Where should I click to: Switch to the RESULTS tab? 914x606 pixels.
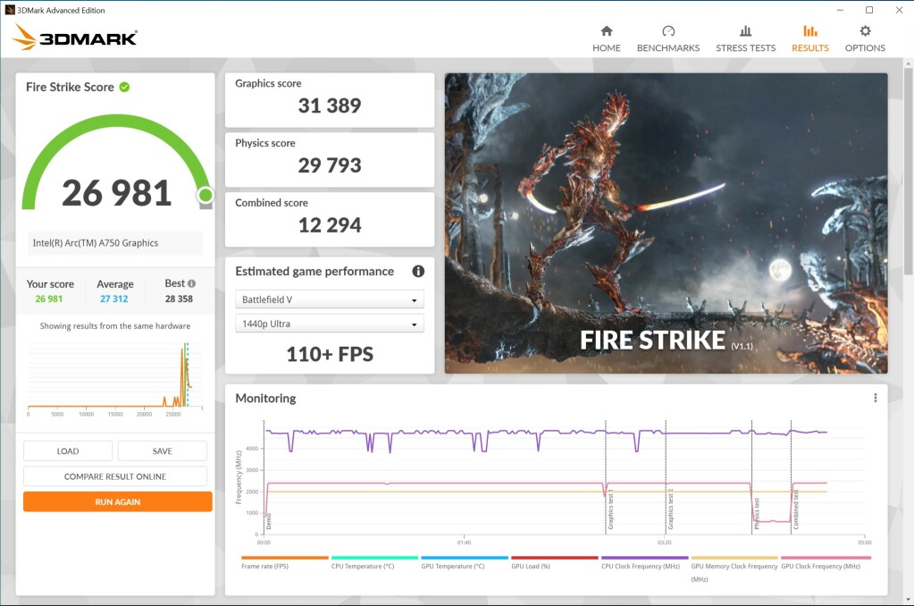(x=809, y=38)
